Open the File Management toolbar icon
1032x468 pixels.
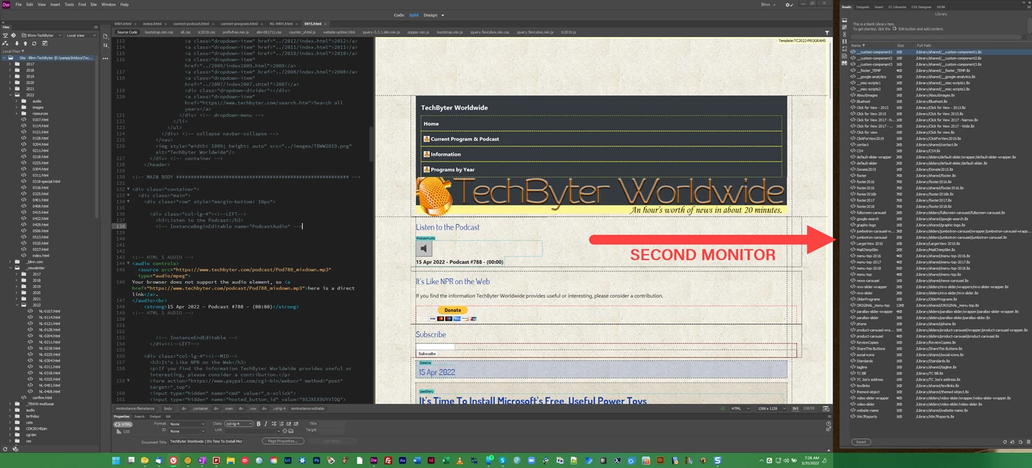click(105, 45)
